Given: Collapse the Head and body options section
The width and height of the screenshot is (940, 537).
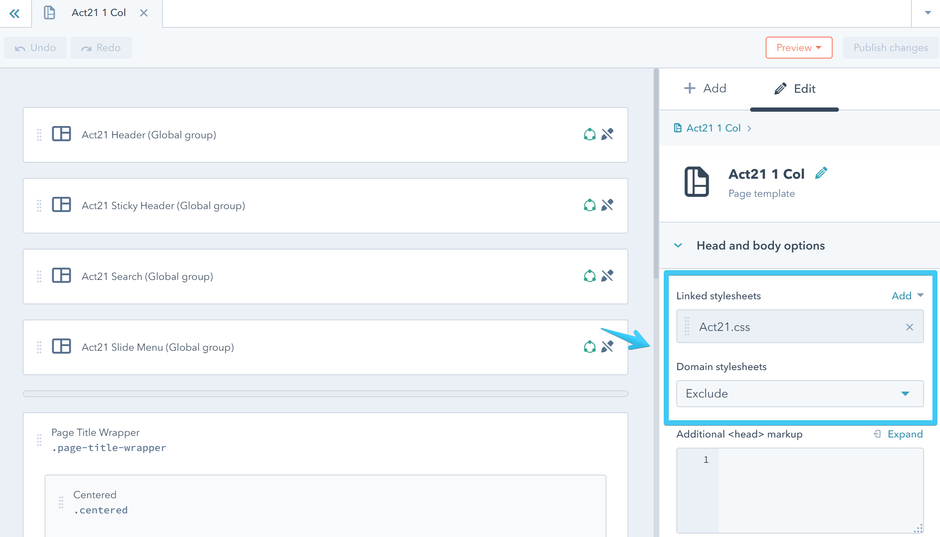Looking at the screenshot, I should (x=678, y=245).
